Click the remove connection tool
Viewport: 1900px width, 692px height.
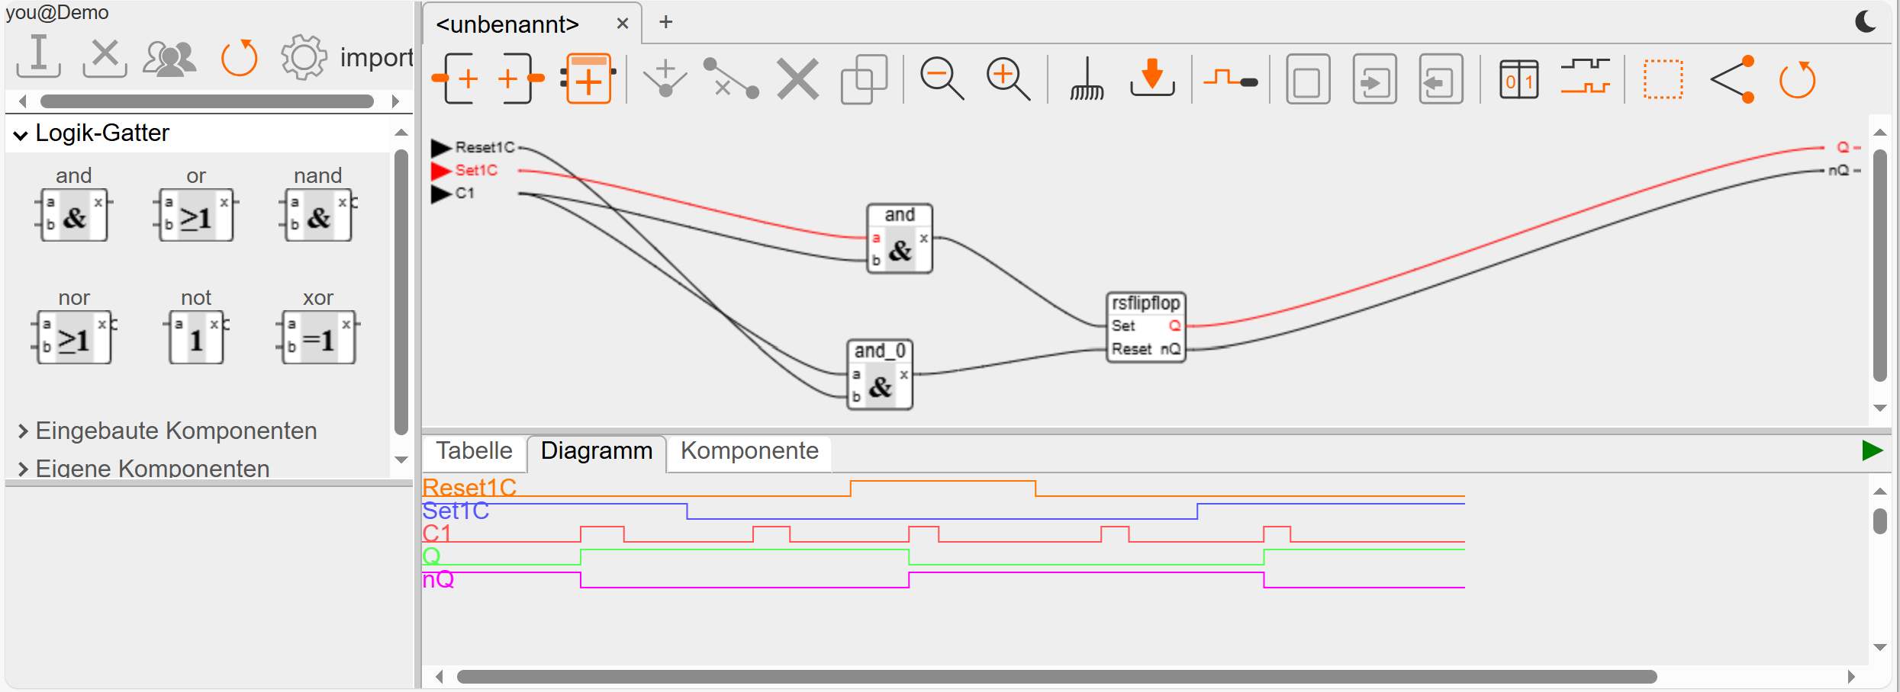tap(731, 78)
